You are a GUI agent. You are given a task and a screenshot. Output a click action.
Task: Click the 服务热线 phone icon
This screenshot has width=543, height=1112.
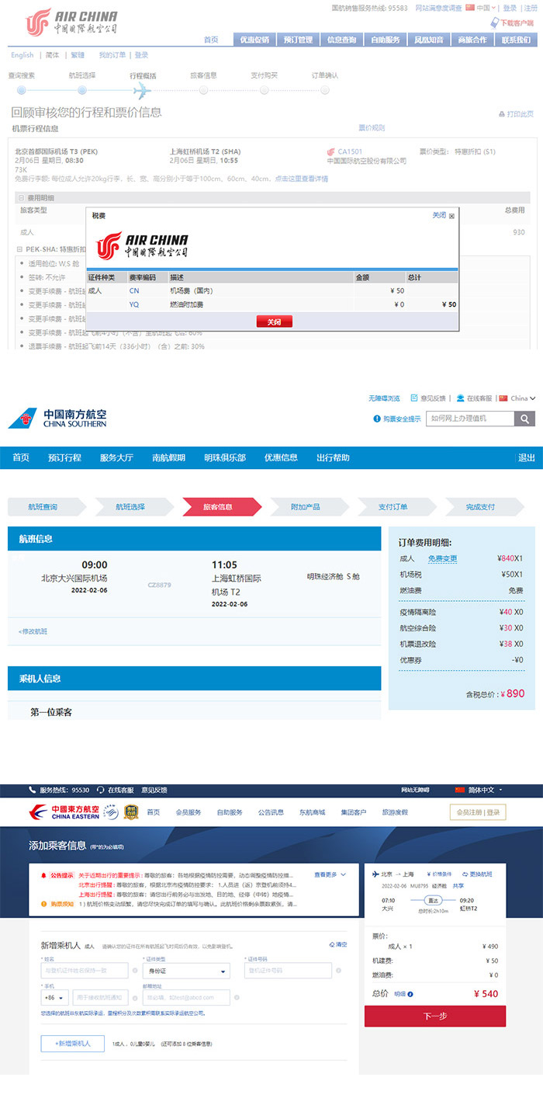tap(33, 790)
